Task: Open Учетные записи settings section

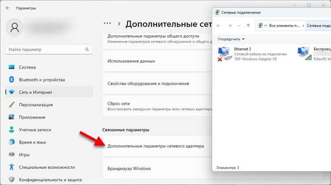Action: [x=49, y=129]
